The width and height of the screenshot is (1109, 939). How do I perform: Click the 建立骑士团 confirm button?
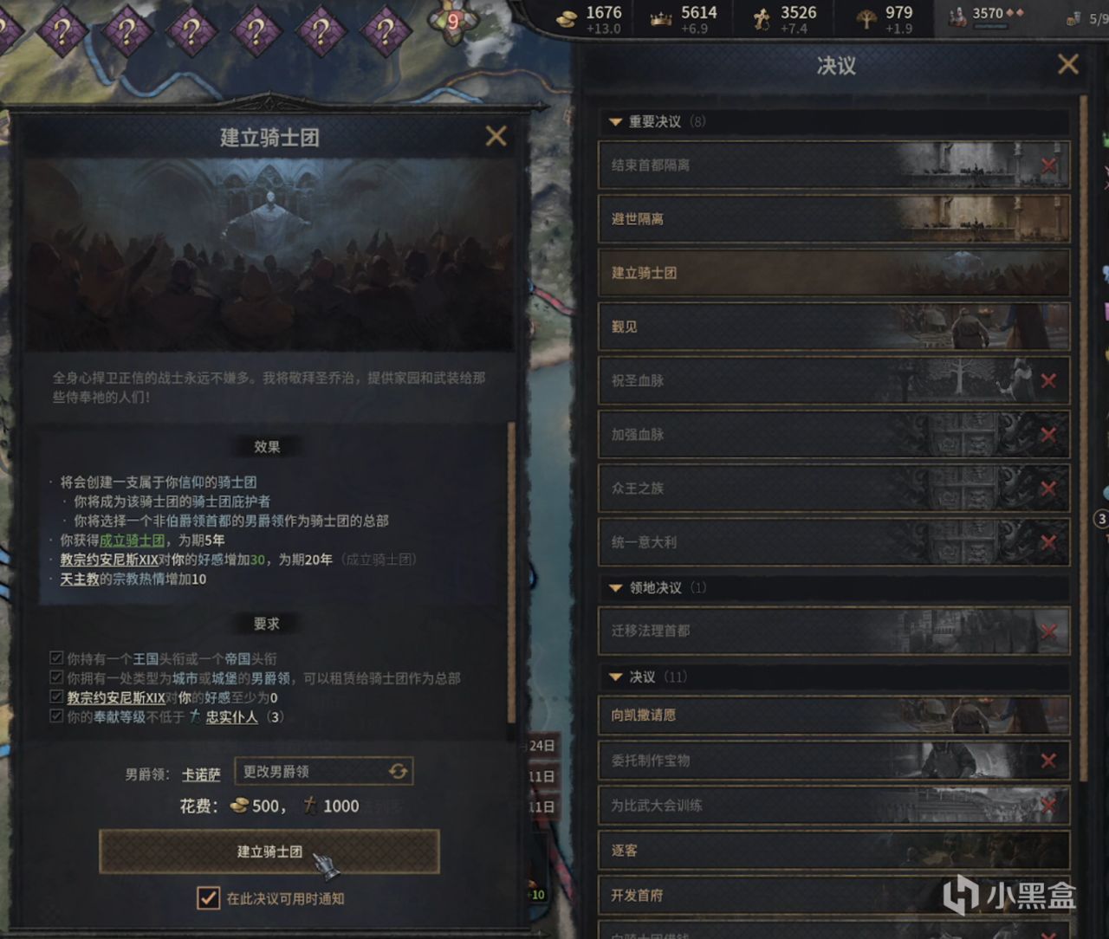269,852
